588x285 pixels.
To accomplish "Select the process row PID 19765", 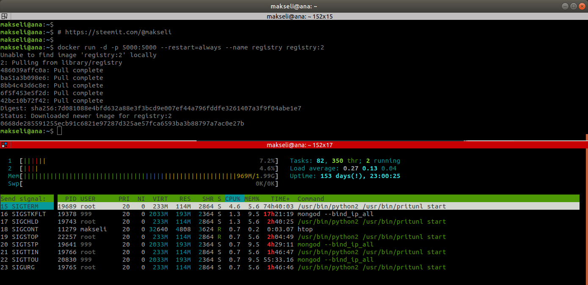I will point(318,267).
